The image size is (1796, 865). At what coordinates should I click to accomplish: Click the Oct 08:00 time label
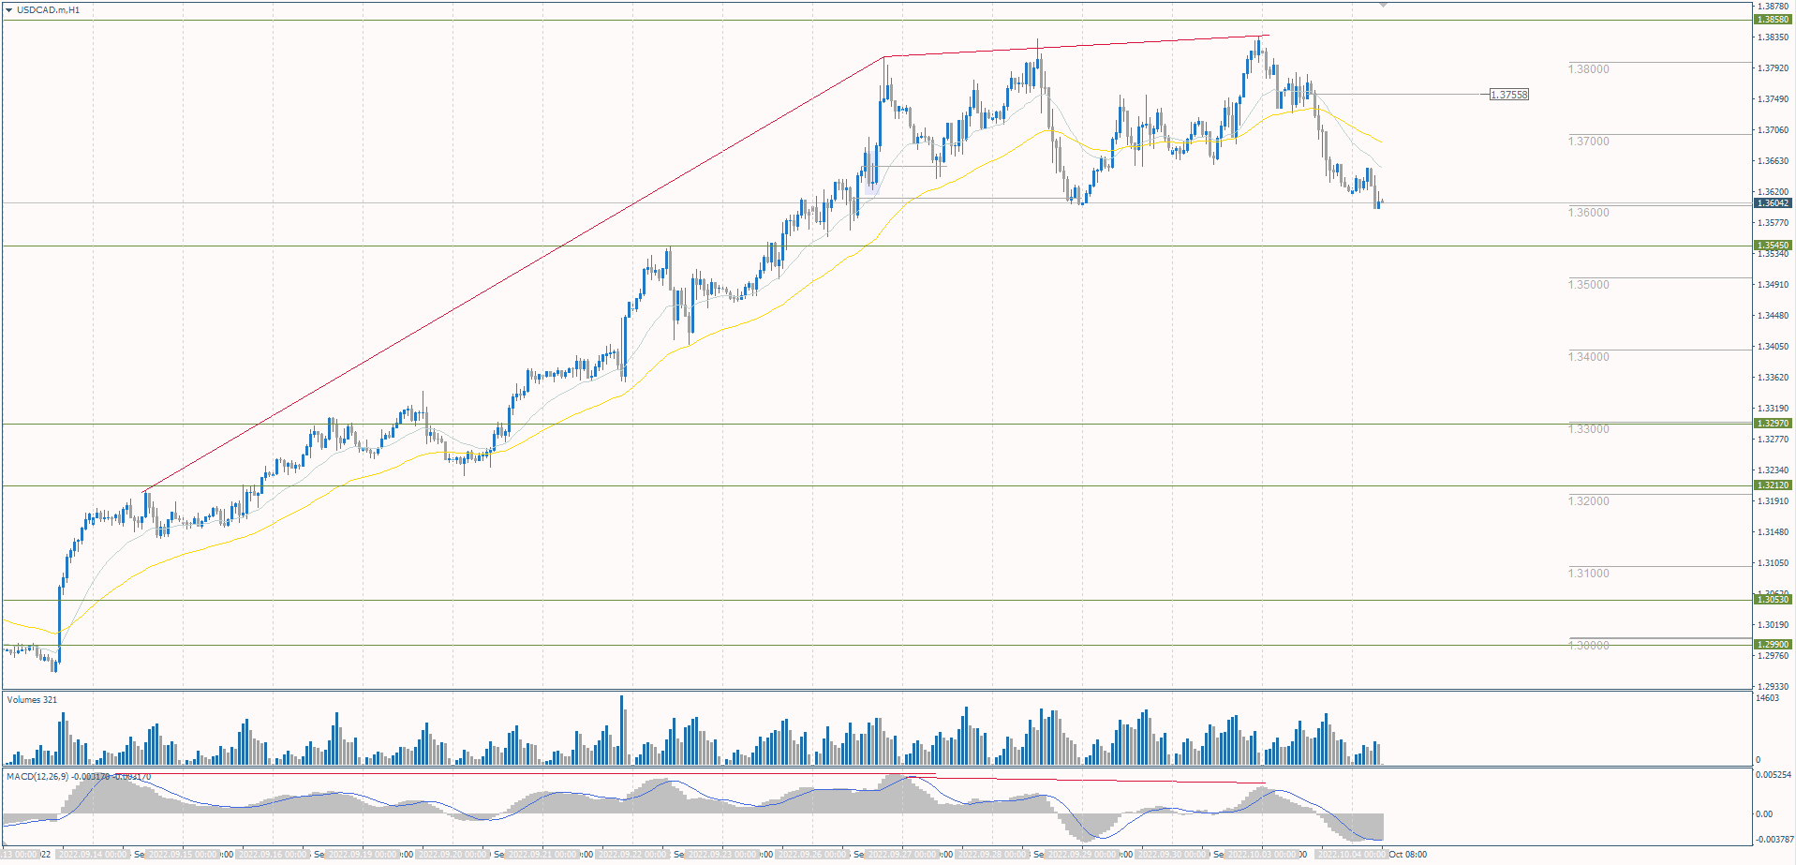click(1408, 855)
